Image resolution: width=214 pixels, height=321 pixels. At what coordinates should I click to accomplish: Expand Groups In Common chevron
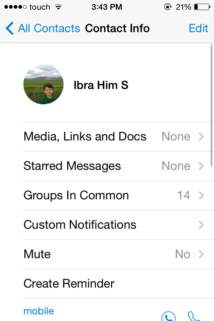pos(201,195)
